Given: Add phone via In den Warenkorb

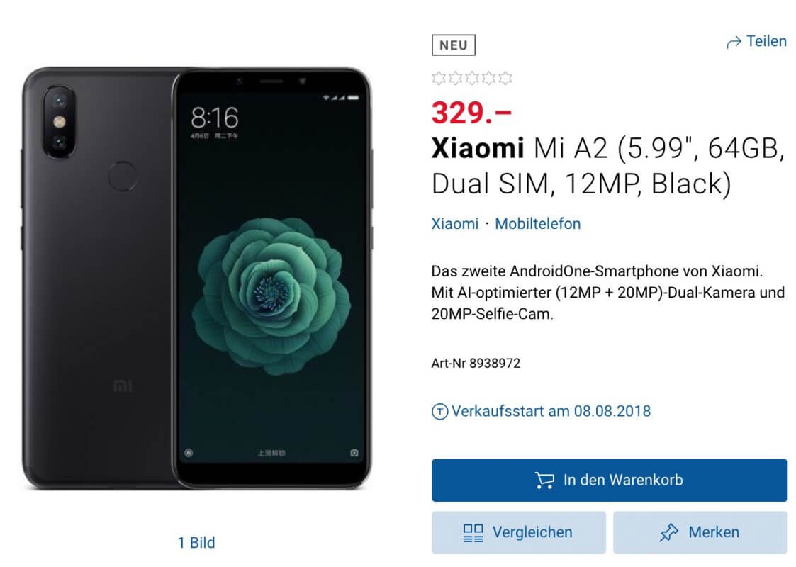Looking at the screenshot, I should coord(609,481).
